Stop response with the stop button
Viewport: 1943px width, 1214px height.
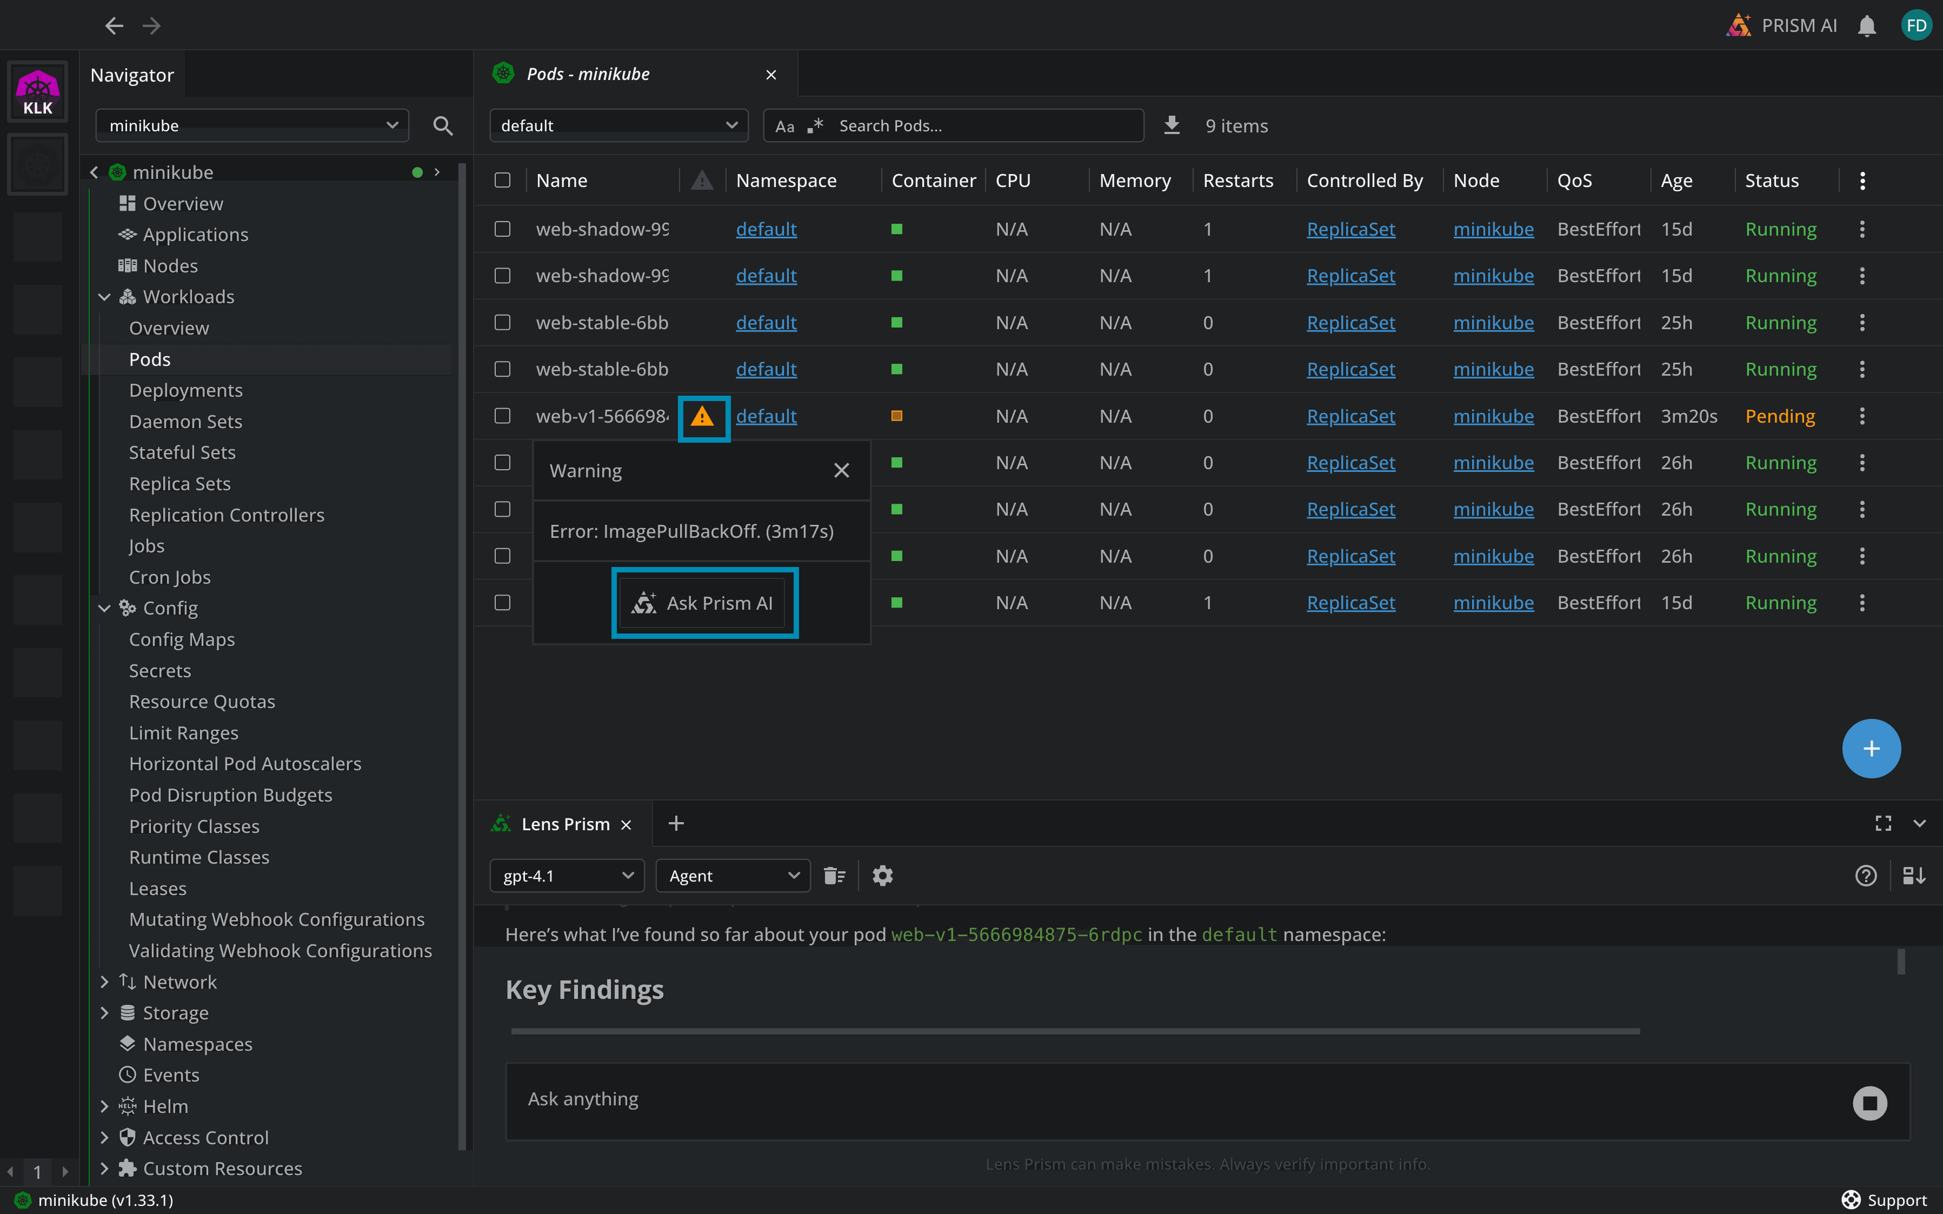pos(1869,1103)
